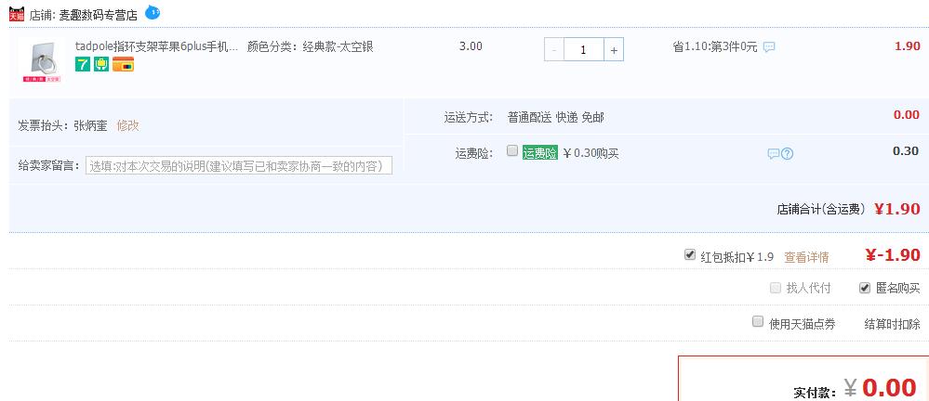Toggle the 找人代付 checkbox
This screenshot has width=929, height=401.
(775, 288)
